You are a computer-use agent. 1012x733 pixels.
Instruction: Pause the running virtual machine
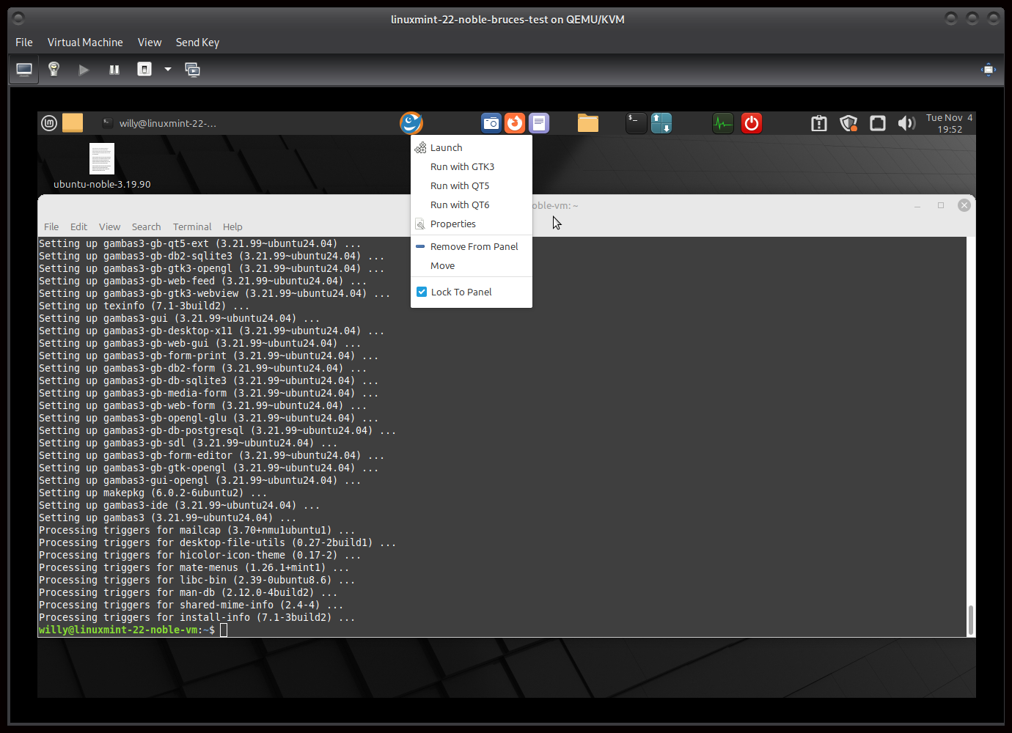114,70
